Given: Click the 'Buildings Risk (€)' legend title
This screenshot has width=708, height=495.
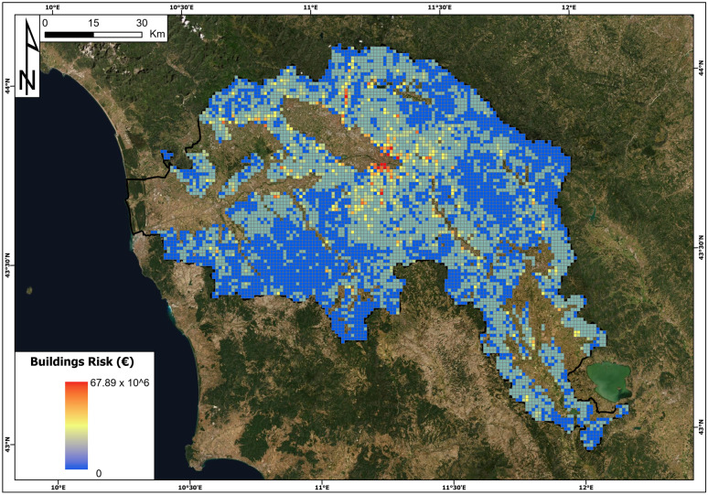Looking at the screenshot, I should coord(82,361).
